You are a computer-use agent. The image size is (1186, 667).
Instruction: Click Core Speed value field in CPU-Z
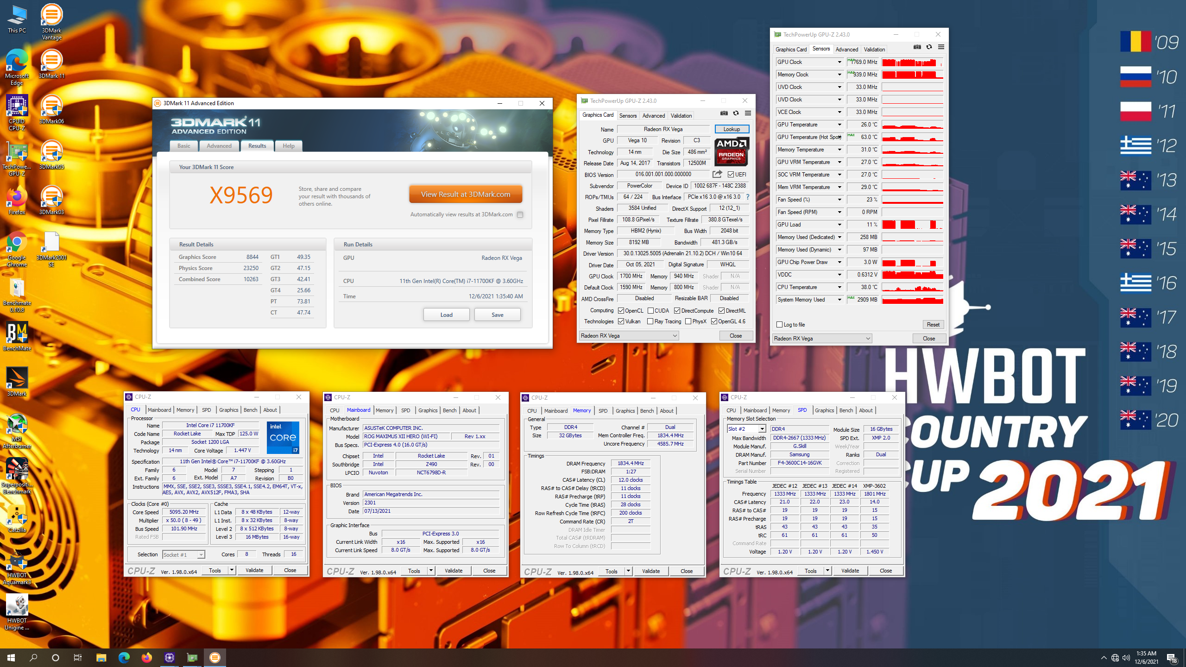coord(184,512)
